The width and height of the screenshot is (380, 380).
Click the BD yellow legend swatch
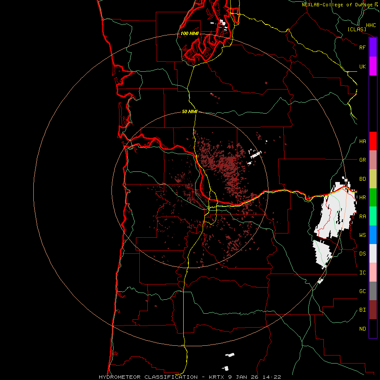pyautogui.click(x=373, y=179)
